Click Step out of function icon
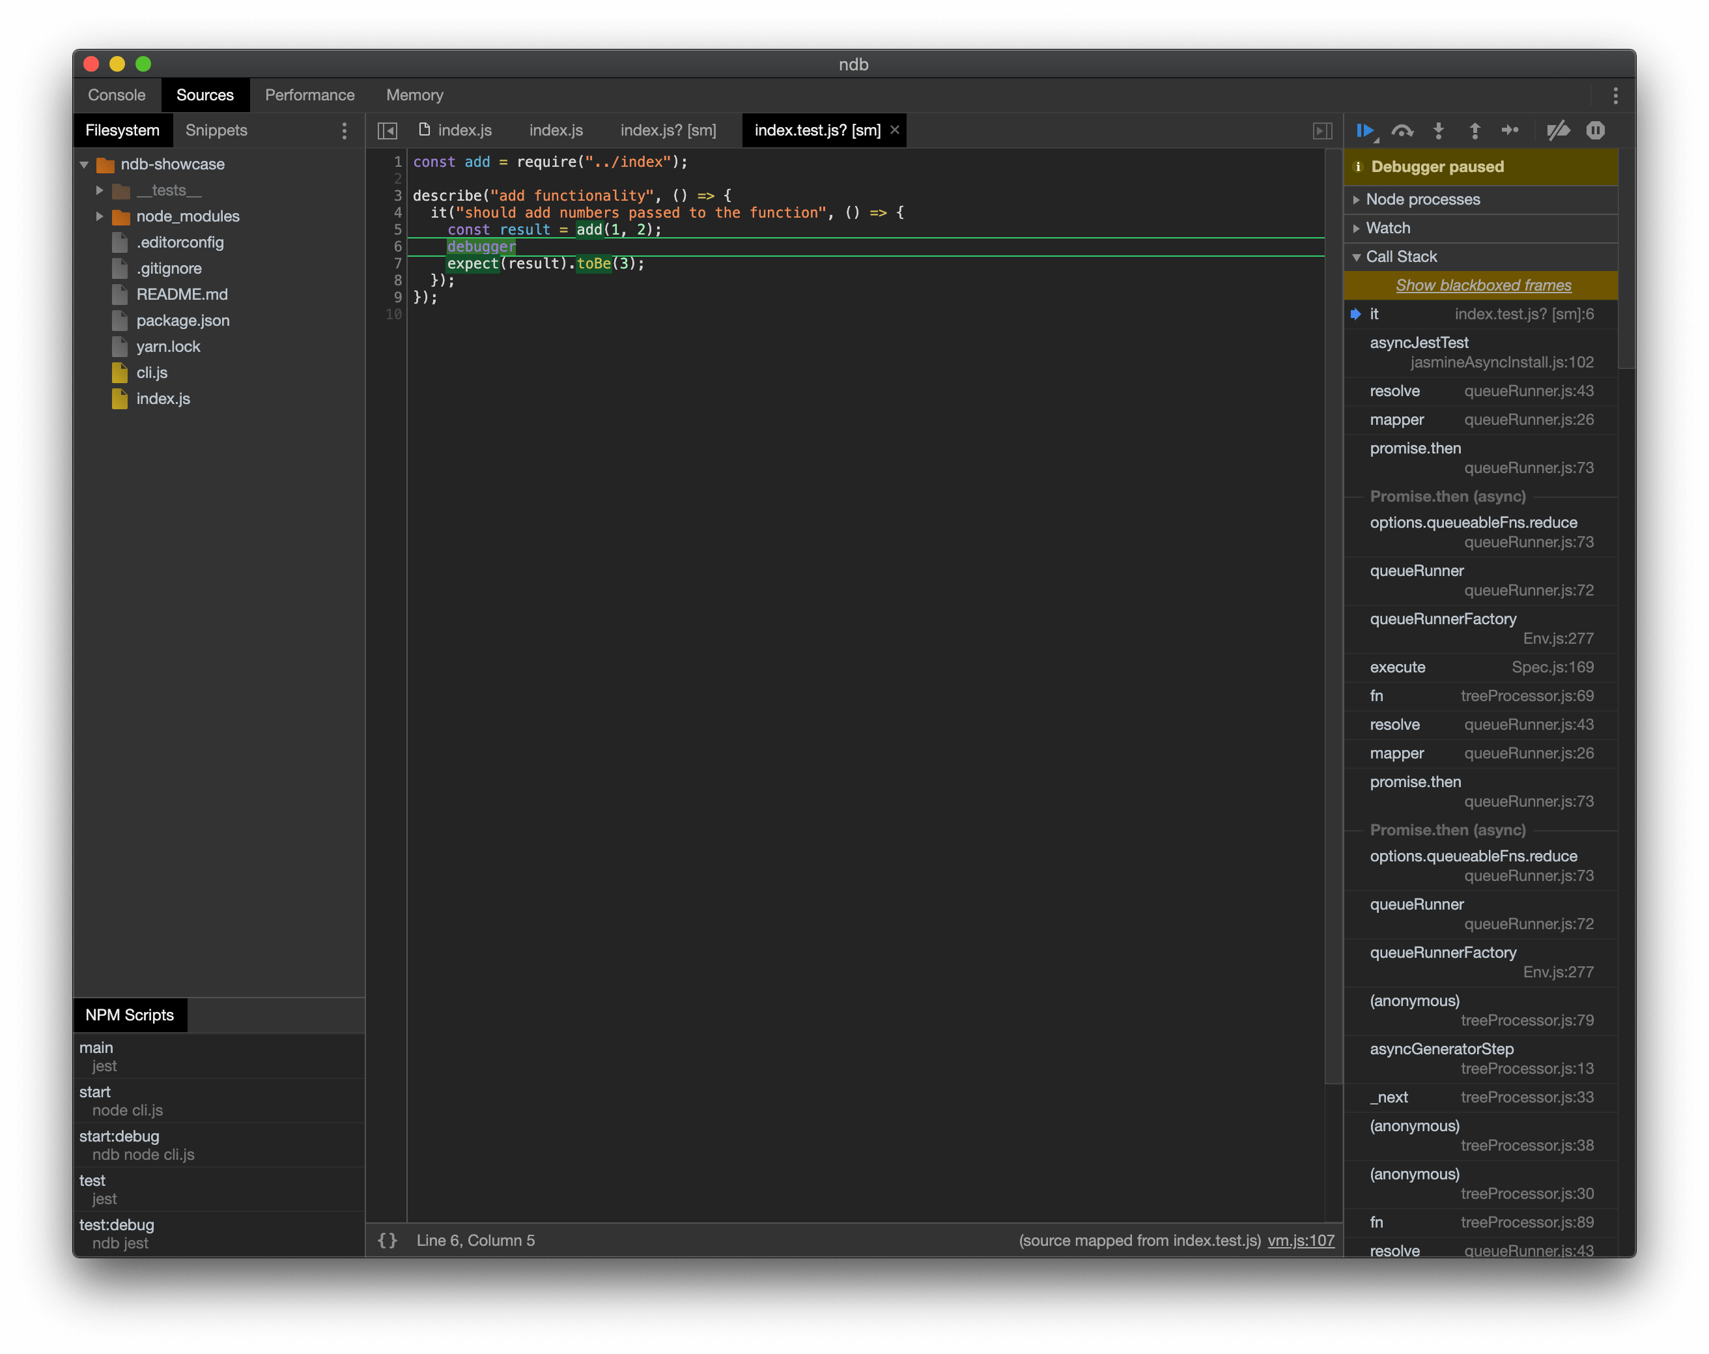The width and height of the screenshot is (1709, 1354). (x=1475, y=131)
